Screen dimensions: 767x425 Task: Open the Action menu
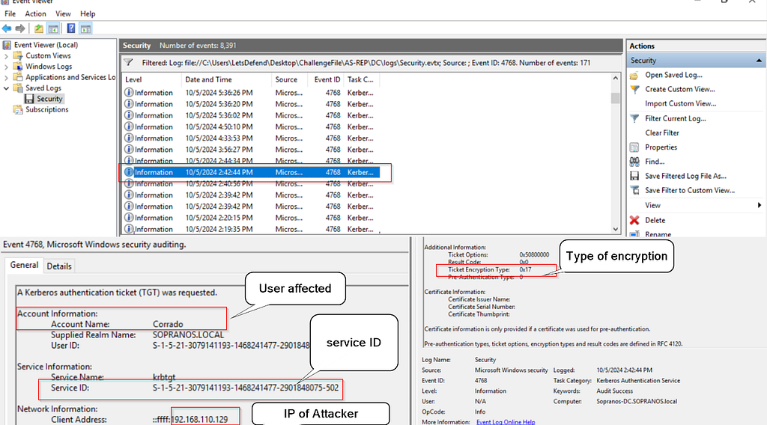point(36,13)
